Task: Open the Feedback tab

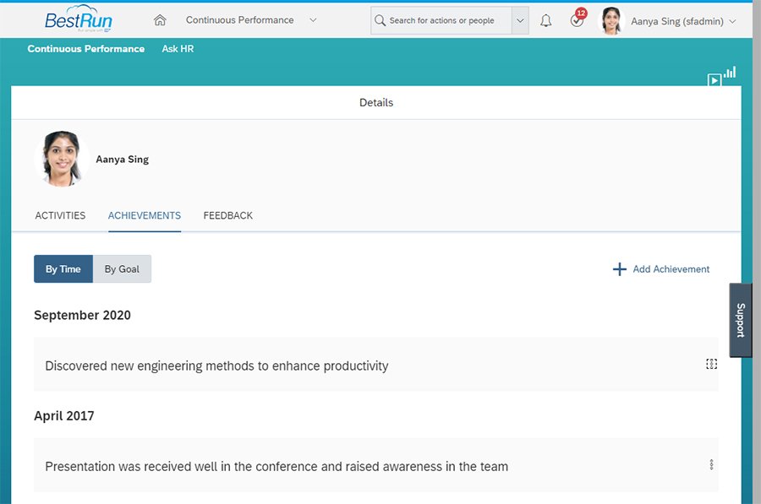Action: pos(227,215)
